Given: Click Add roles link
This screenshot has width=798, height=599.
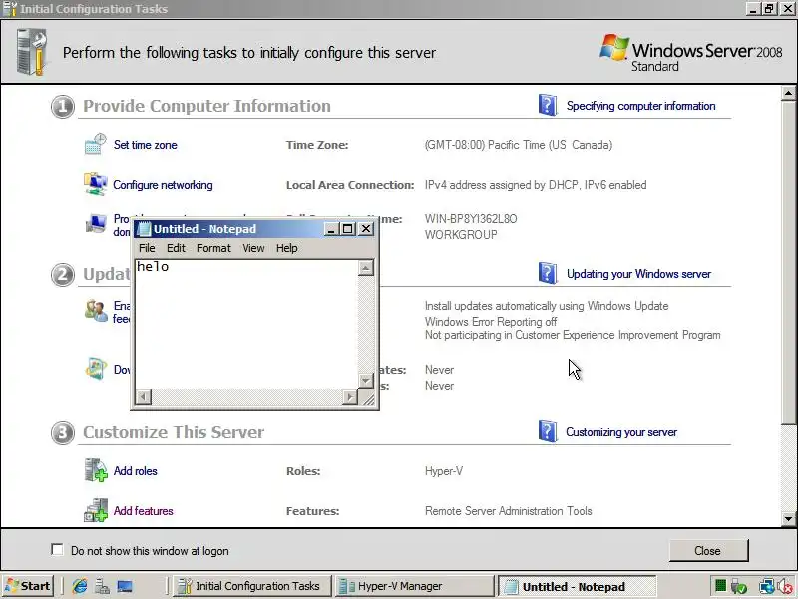Looking at the screenshot, I should click(135, 471).
